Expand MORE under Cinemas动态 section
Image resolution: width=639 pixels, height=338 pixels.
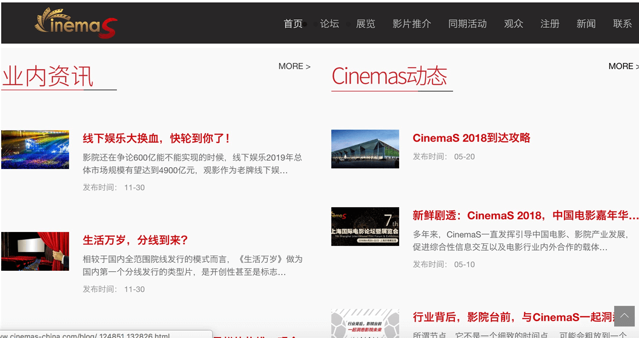pos(623,66)
